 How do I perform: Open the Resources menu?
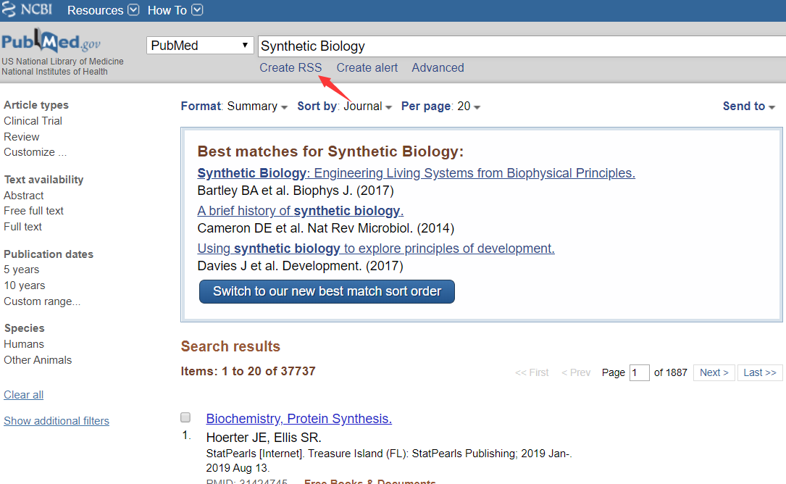(x=103, y=10)
